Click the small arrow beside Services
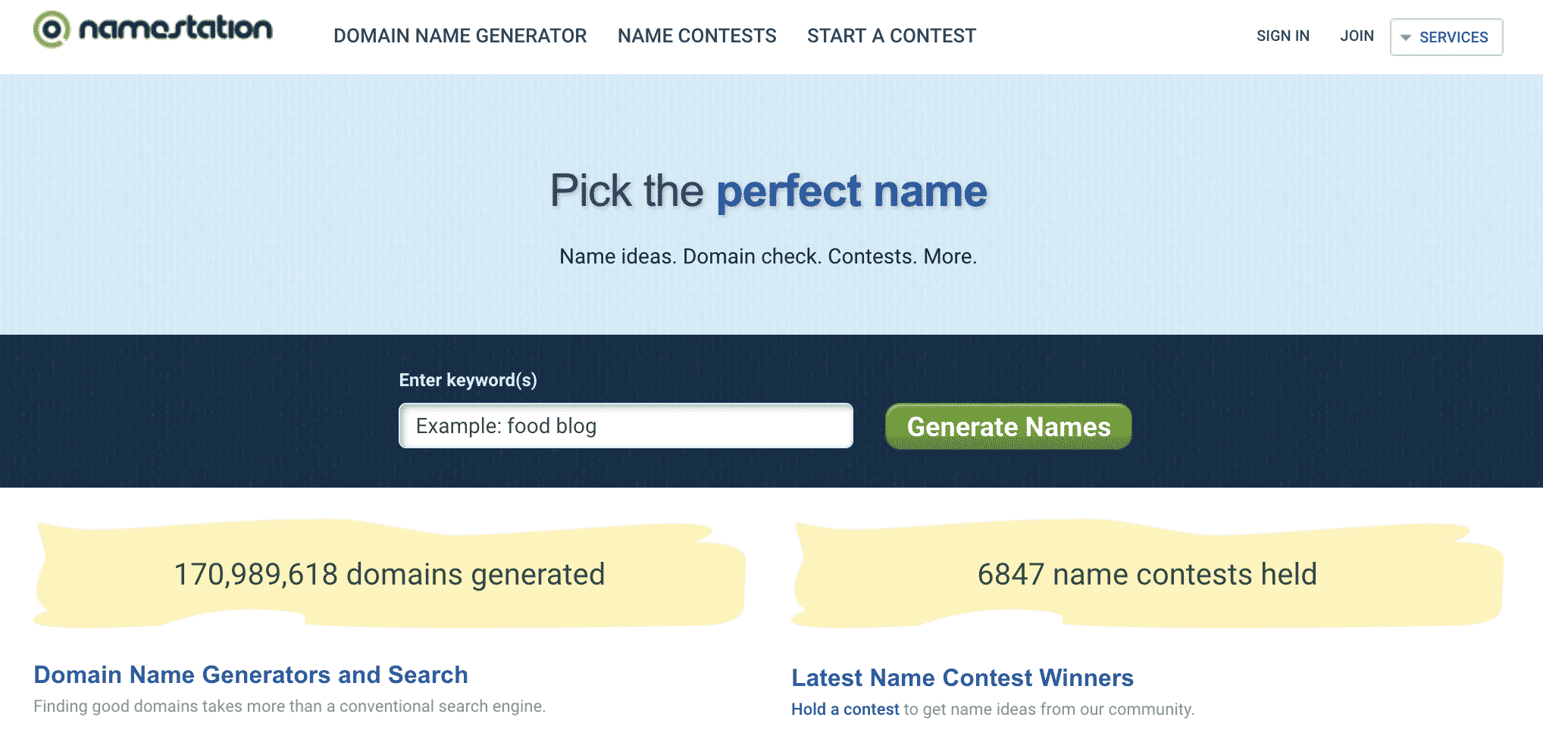 (x=1406, y=38)
